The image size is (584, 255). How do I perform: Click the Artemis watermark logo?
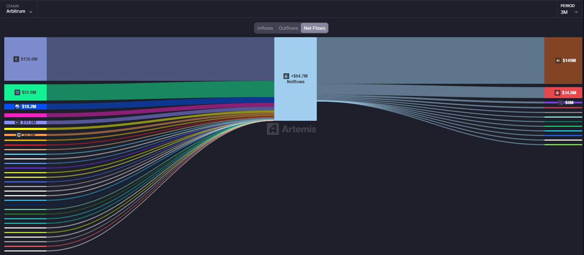[x=273, y=129]
